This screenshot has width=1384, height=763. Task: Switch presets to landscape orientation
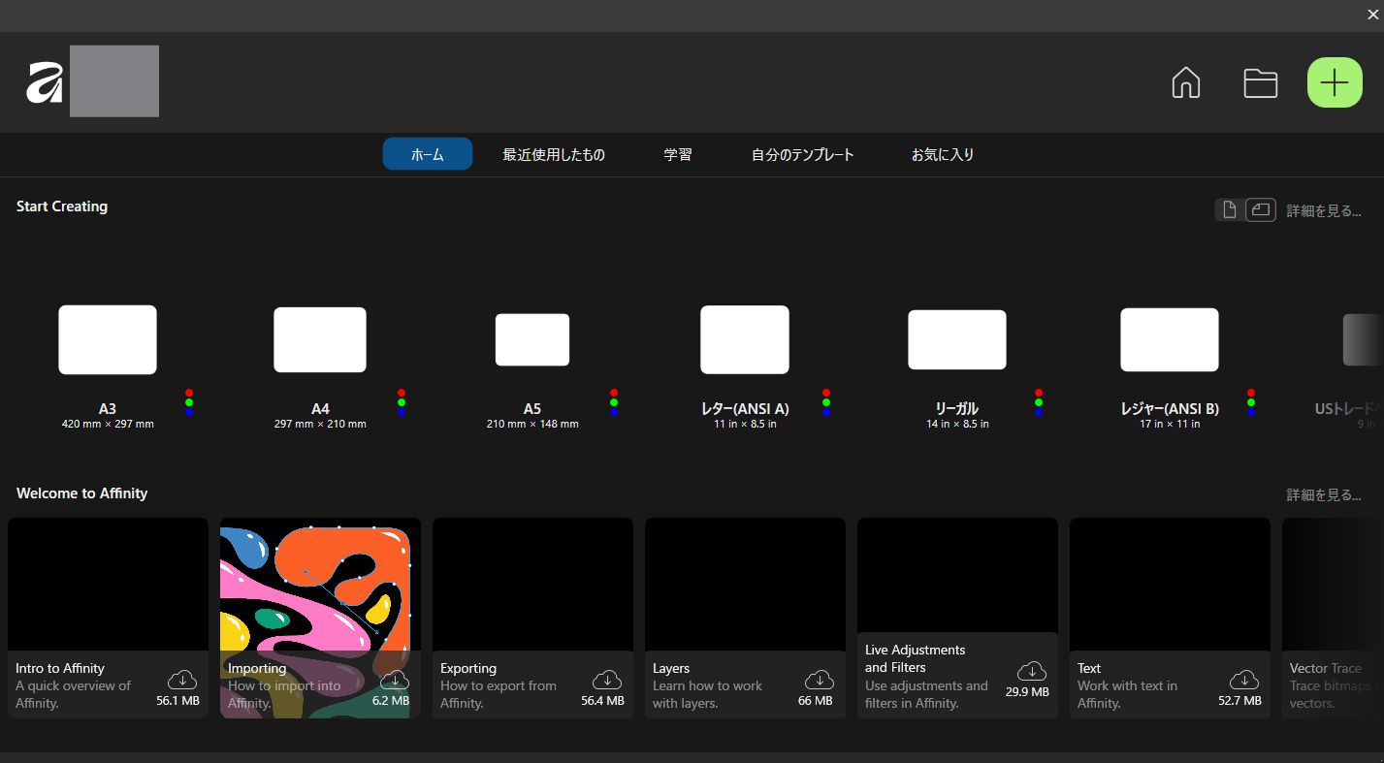[x=1260, y=209]
